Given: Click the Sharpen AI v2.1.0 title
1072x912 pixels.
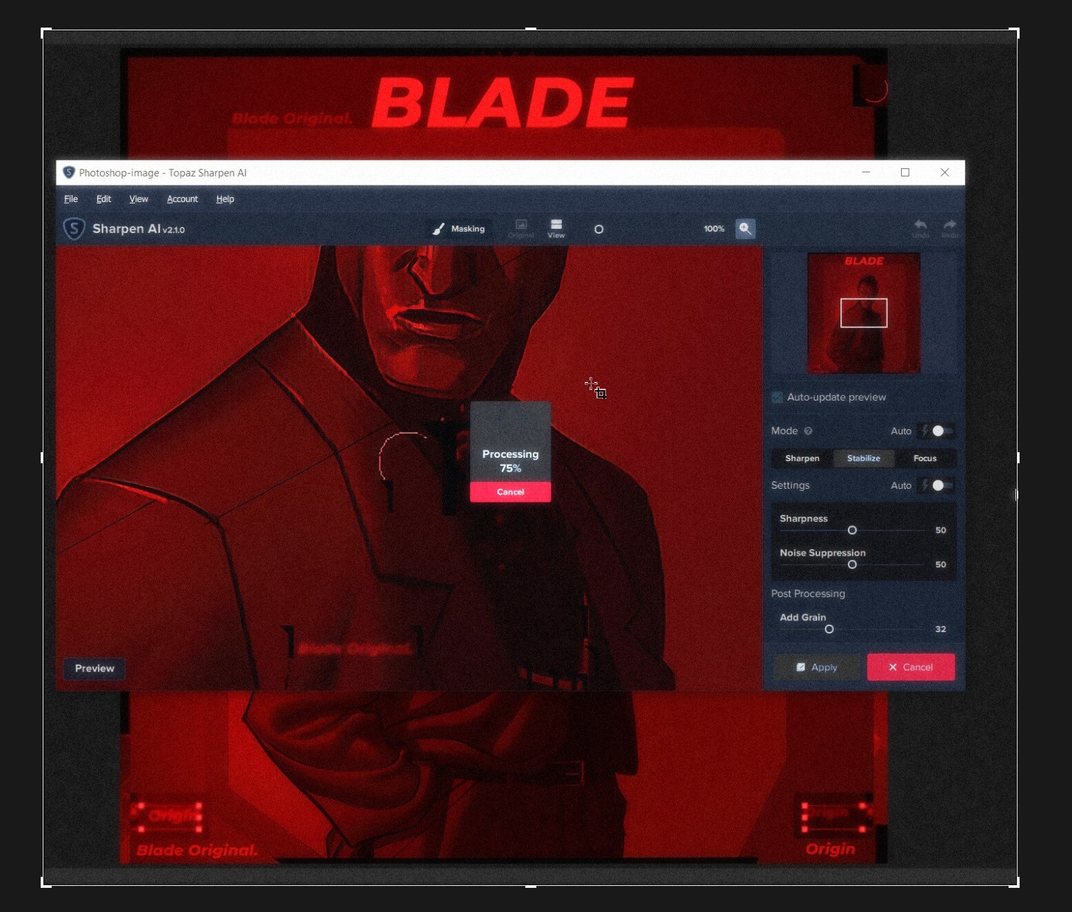Looking at the screenshot, I should click(x=139, y=229).
